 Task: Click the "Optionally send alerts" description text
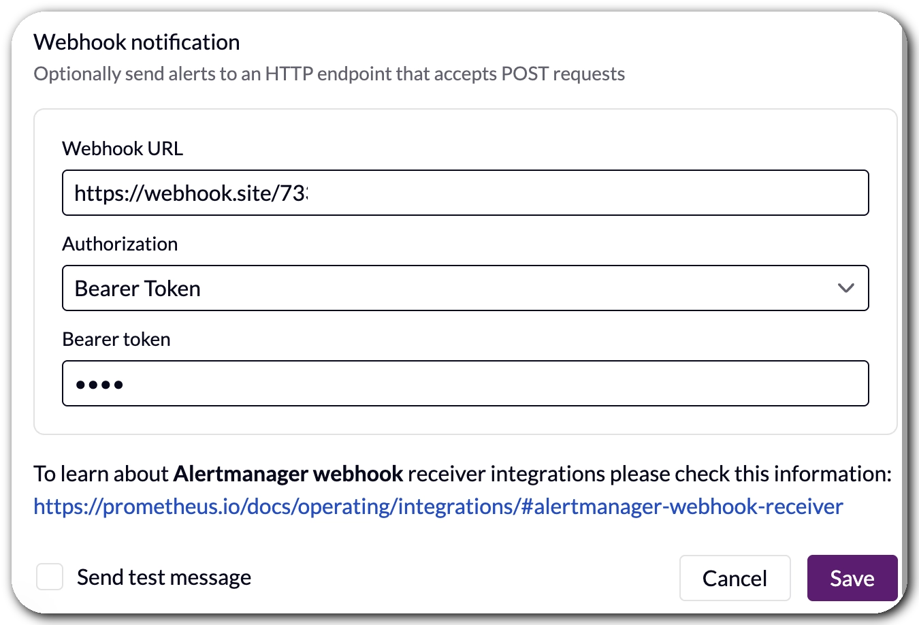[x=329, y=74]
